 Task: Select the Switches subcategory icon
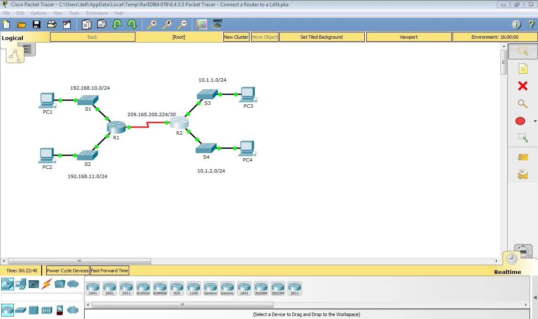[21, 310]
